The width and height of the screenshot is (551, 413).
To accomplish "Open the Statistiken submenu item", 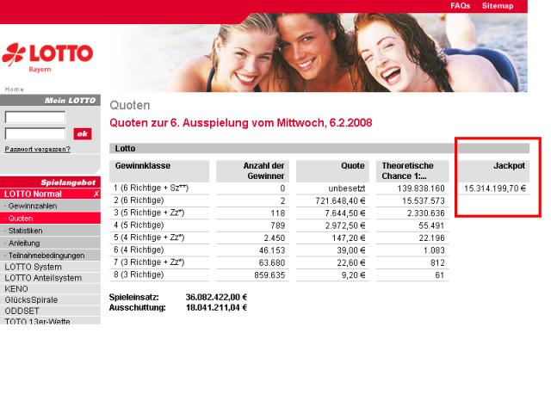I will [50, 231].
